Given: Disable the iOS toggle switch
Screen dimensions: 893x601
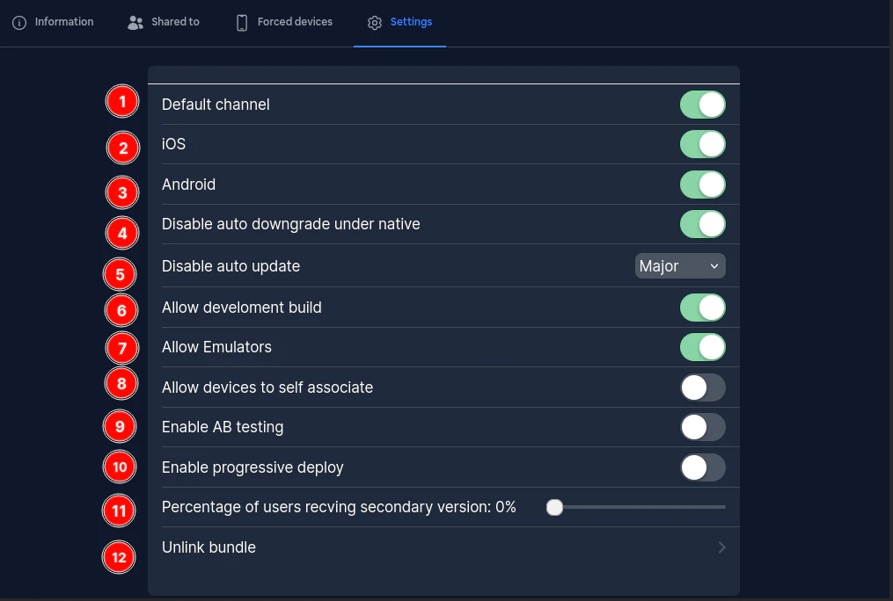Looking at the screenshot, I should 702,144.
